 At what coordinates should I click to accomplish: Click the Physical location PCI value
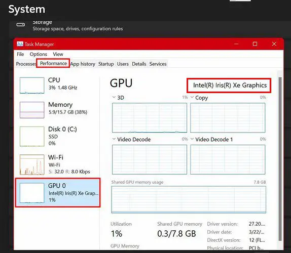[x=256, y=248]
